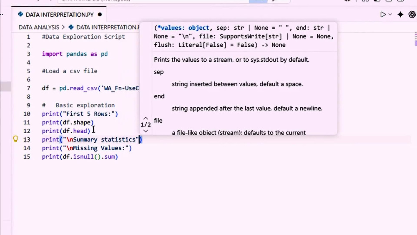Open the ChatGPT icon in editor toolbar
Image resolution: width=417 pixels, height=235 pixels.
point(412,15)
